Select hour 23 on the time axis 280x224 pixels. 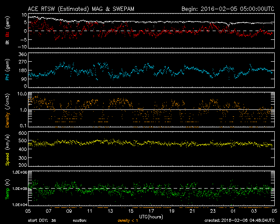point(213,210)
